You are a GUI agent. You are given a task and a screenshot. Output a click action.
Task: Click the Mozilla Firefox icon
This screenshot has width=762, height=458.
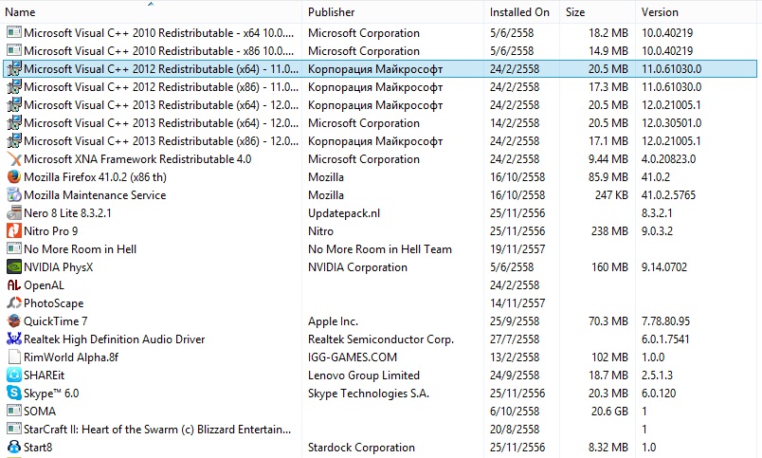pyautogui.click(x=14, y=176)
